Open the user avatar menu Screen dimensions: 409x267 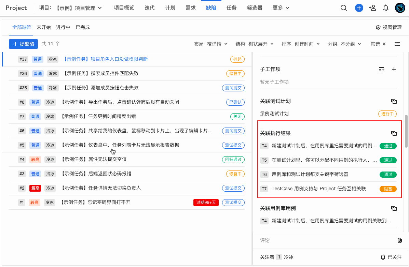click(x=400, y=8)
